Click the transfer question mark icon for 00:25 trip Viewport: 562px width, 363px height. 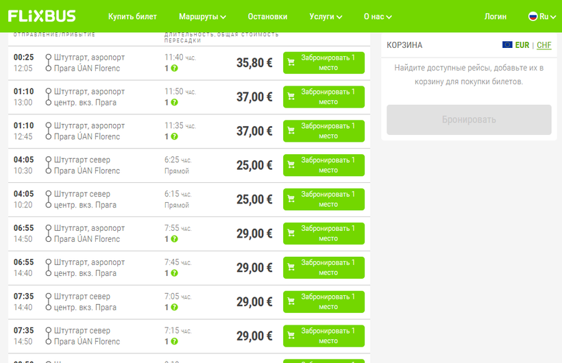(x=174, y=68)
